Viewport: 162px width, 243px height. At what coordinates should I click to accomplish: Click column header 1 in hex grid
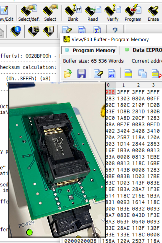[x=123, y=85]
